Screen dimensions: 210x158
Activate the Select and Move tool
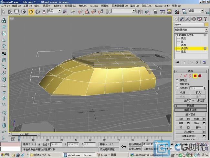point(31,12)
